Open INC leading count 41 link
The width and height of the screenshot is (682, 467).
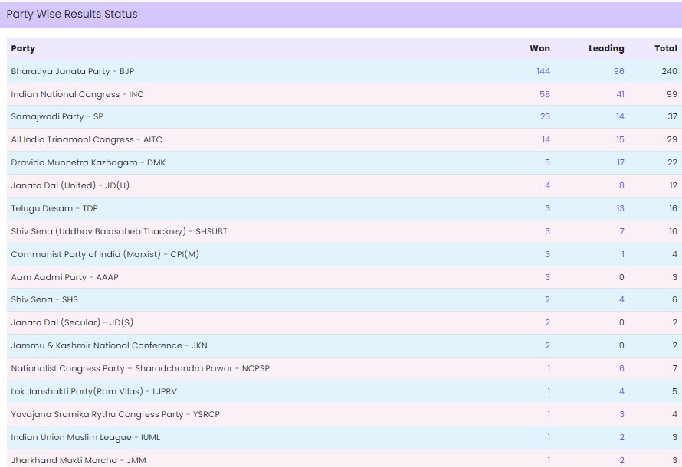click(x=620, y=94)
